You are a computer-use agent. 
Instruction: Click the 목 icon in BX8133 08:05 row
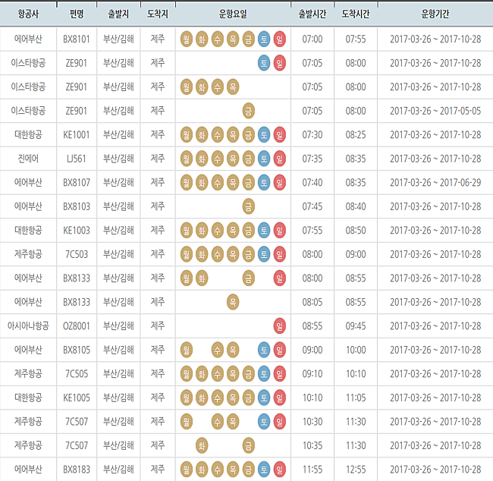click(233, 302)
